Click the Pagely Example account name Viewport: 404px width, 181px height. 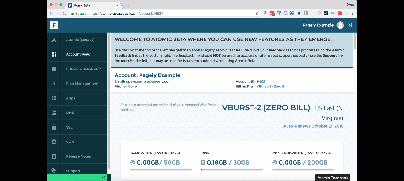click(318, 25)
